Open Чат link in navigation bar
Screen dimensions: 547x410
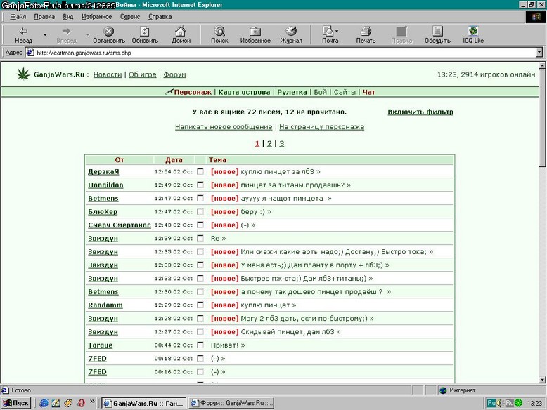[368, 92]
